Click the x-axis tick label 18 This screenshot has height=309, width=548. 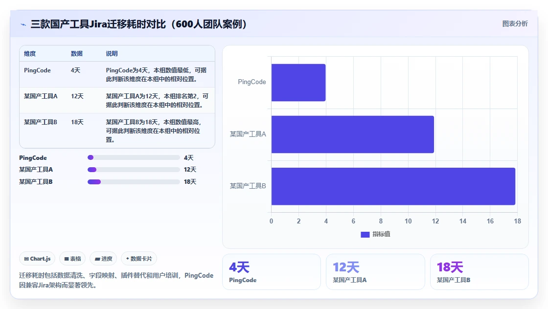tap(517, 221)
